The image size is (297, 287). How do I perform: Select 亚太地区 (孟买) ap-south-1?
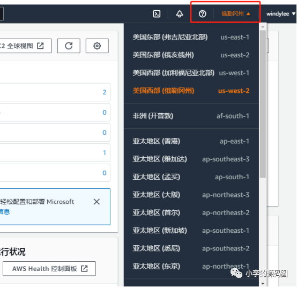coord(191,176)
